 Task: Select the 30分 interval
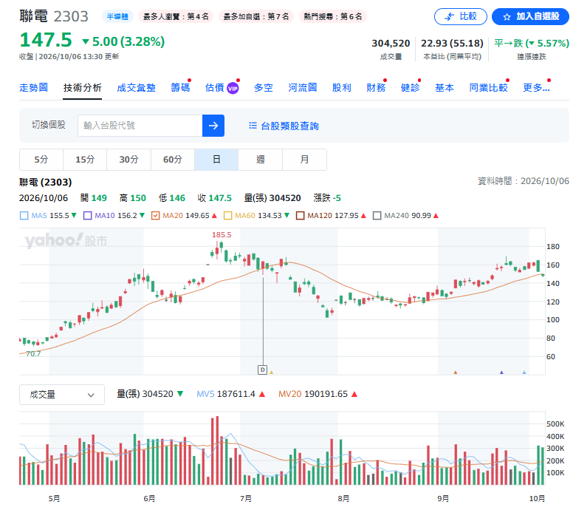click(x=128, y=160)
